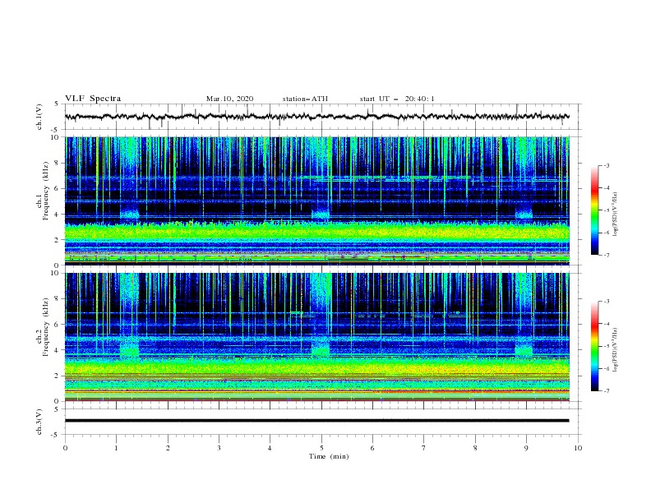The width and height of the screenshot is (651, 503).
Task: Click the "-5" tick on ch.2 color bar
Action: (607, 346)
